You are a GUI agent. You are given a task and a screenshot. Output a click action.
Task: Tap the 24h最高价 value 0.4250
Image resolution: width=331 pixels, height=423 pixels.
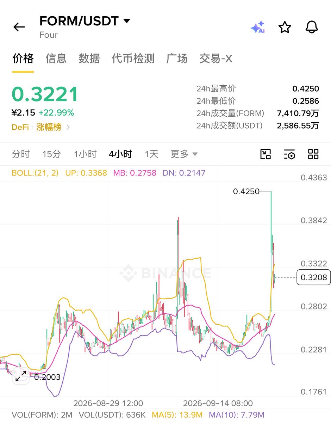click(x=306, y=89)
